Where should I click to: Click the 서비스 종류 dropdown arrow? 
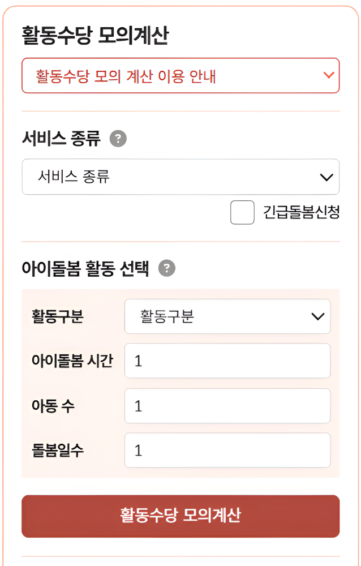tap(326, 177)
